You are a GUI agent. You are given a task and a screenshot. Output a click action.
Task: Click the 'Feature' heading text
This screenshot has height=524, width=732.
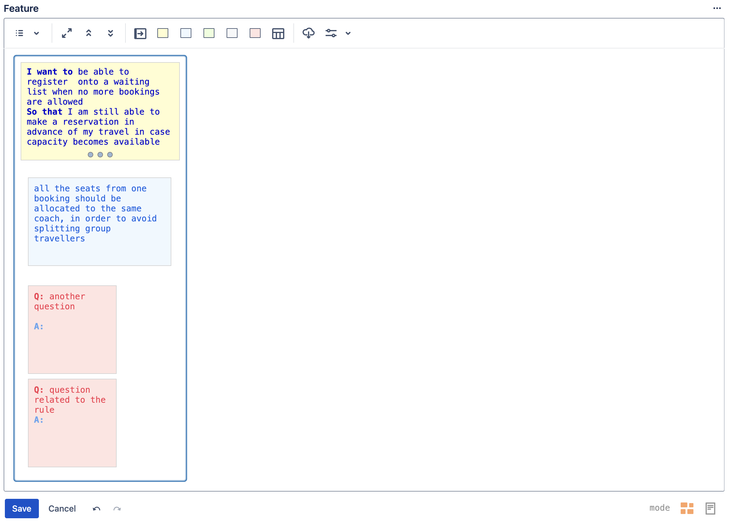point(21,8)
